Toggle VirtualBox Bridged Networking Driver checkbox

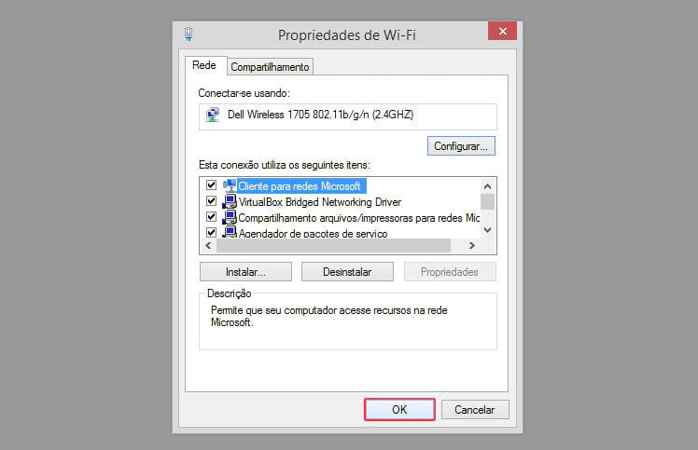(212, 200)
